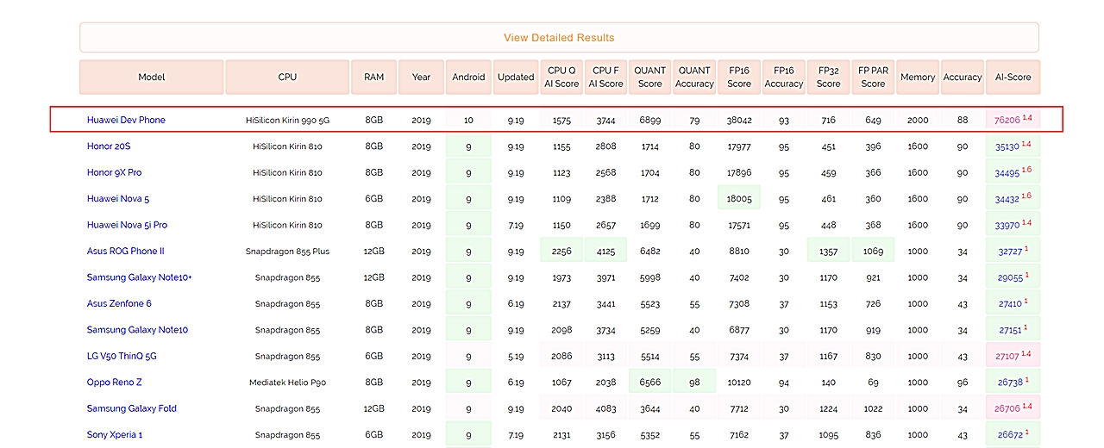1104x448 pixels.
Task: Open the Asus ROG Phone II link
Action: [x=125, y=252]
